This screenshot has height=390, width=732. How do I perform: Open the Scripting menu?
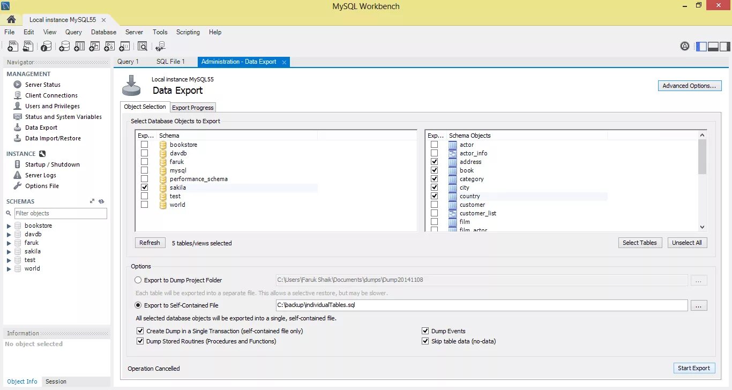click(x=188, y=32)
